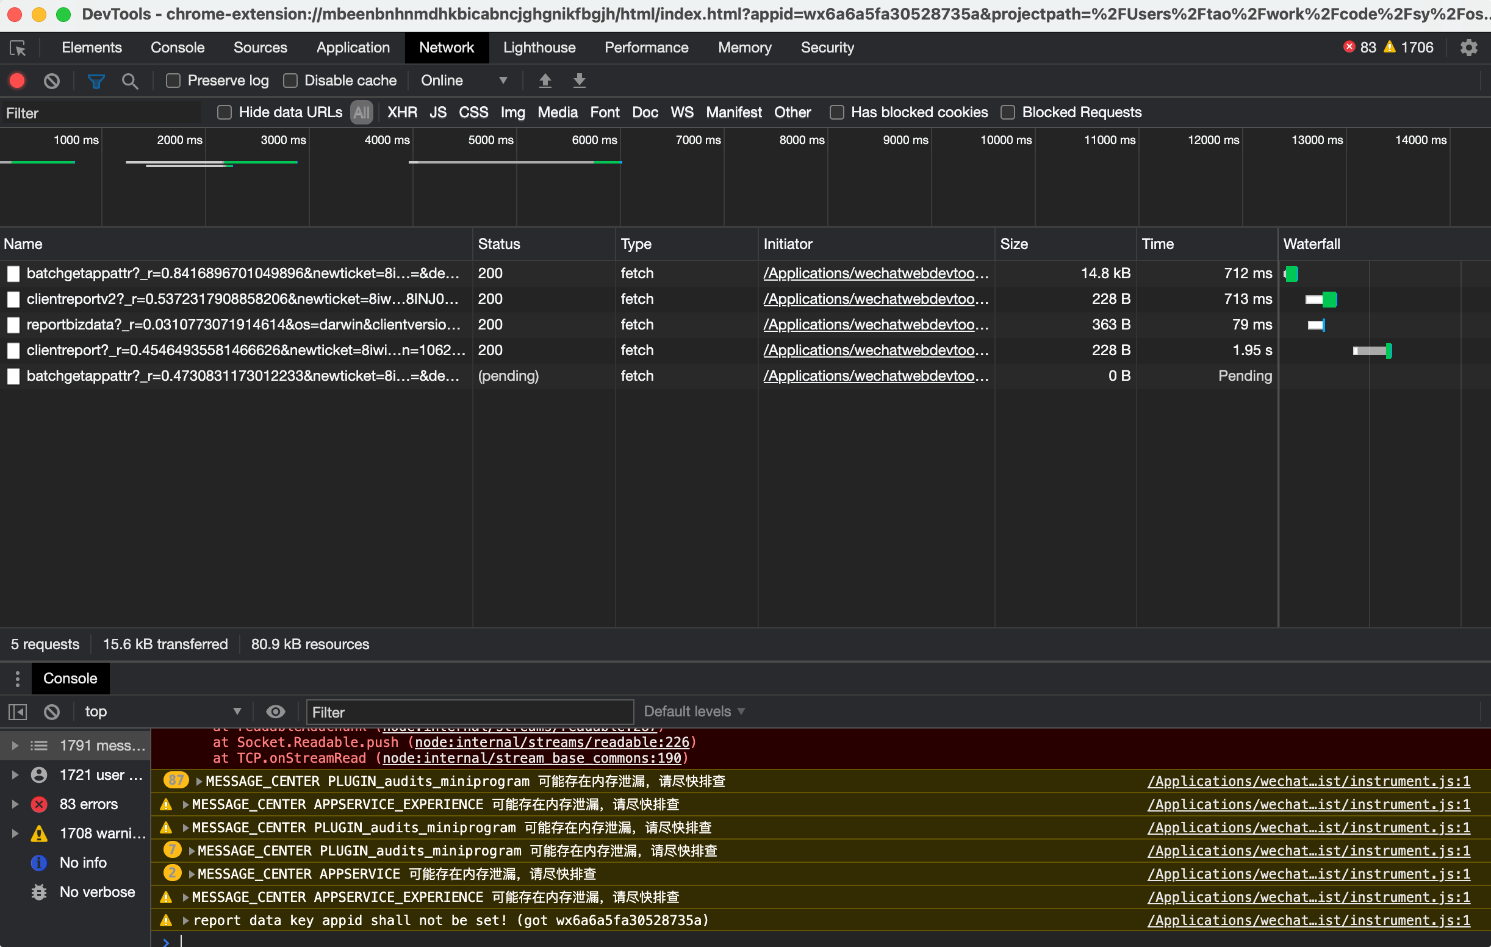
Task: Enable the Disable cache checkbox
Action: [x=290, y=81]
